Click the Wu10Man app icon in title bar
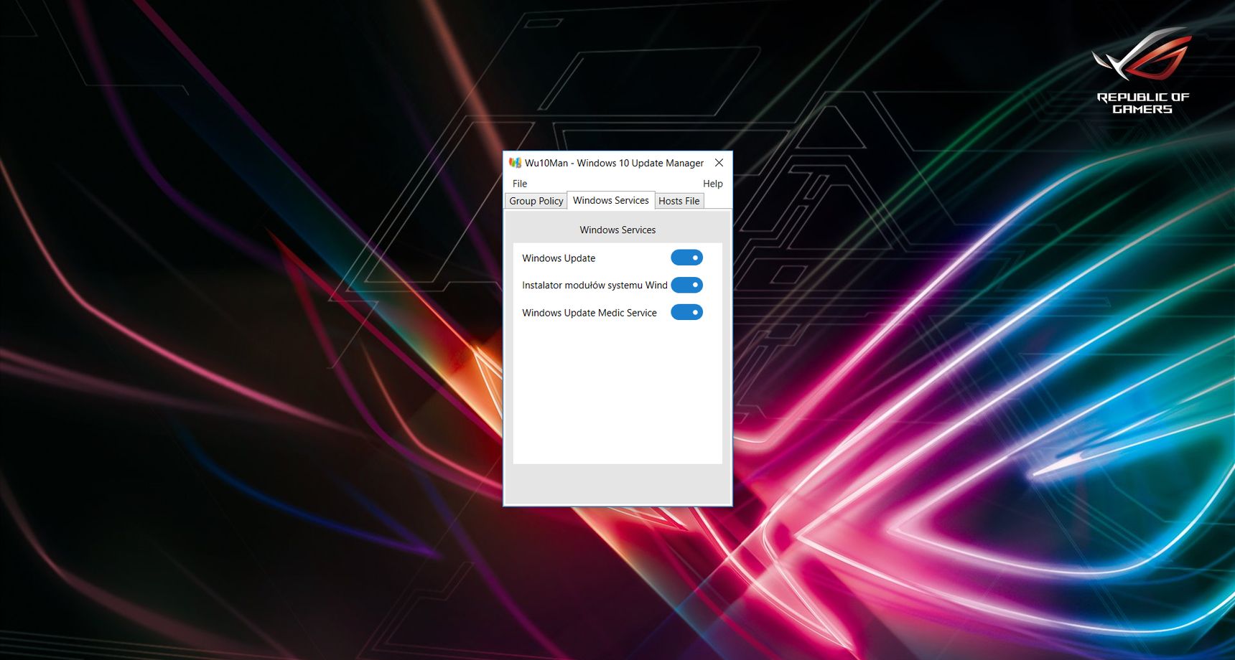This screenshot has height=660, width=1235. click(515, 163)
